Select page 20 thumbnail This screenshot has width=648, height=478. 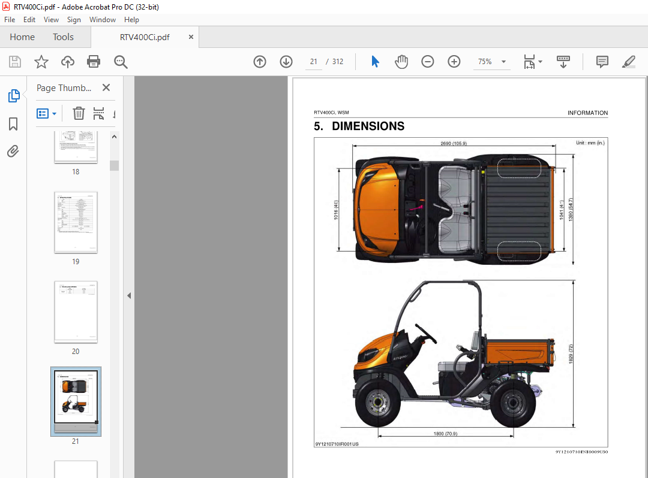76,312
